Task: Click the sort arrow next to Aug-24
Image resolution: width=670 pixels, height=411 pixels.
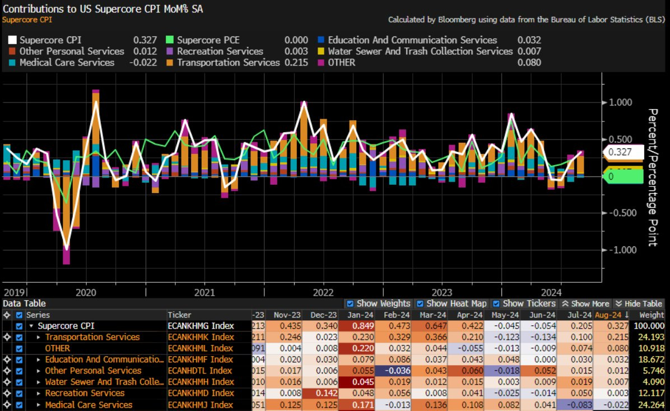Action: click(x=626, y=315)
